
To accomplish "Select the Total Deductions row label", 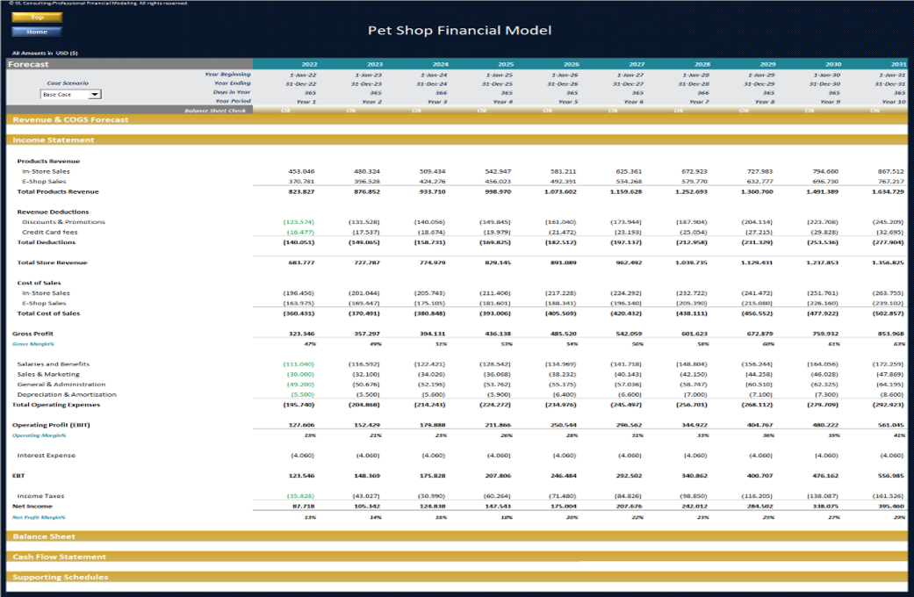I will click(x=46, y=242).
